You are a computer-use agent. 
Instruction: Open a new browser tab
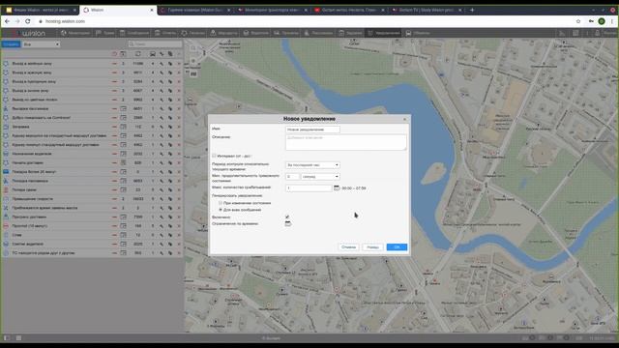tap(472, 10)
